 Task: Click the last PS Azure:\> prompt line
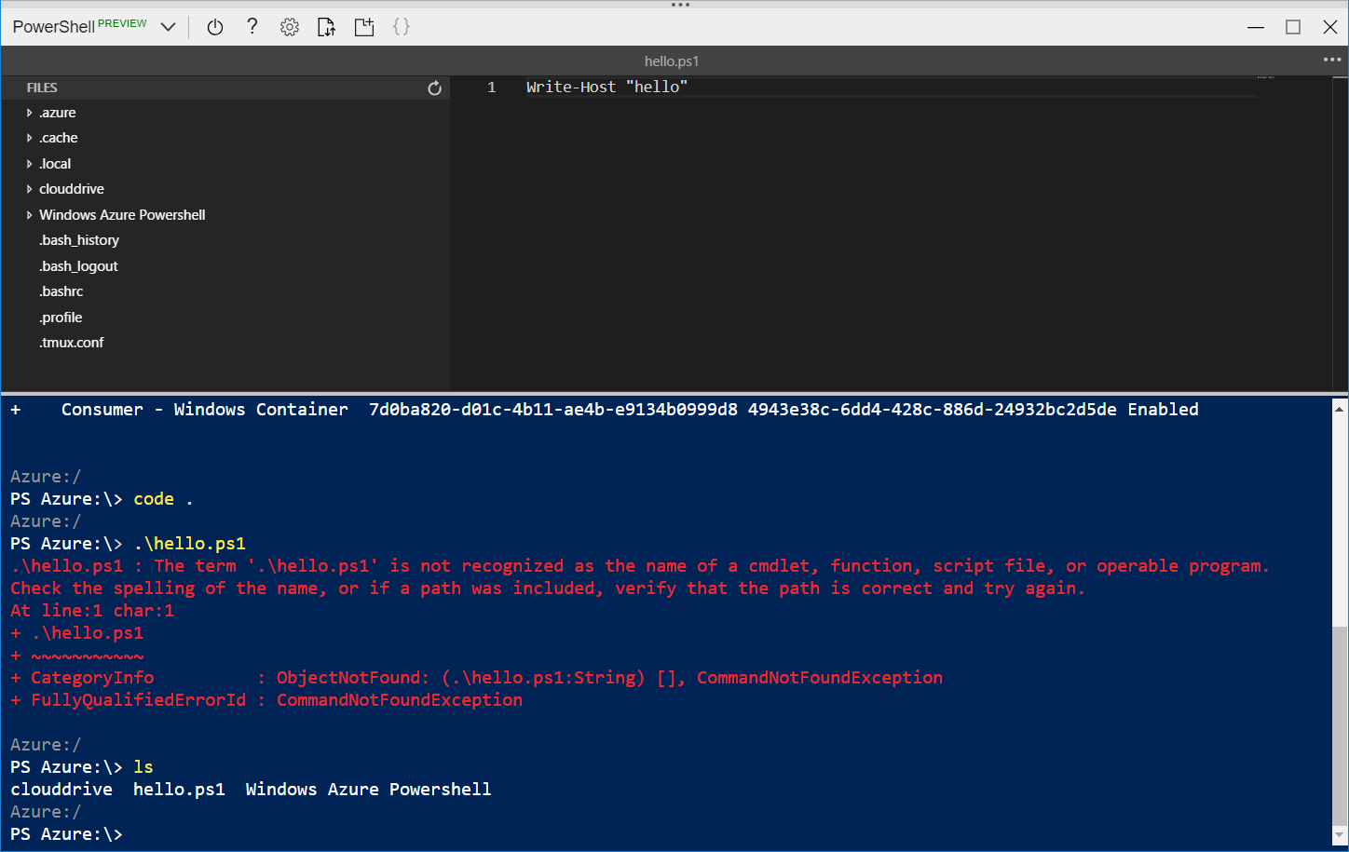coord(66,834)
